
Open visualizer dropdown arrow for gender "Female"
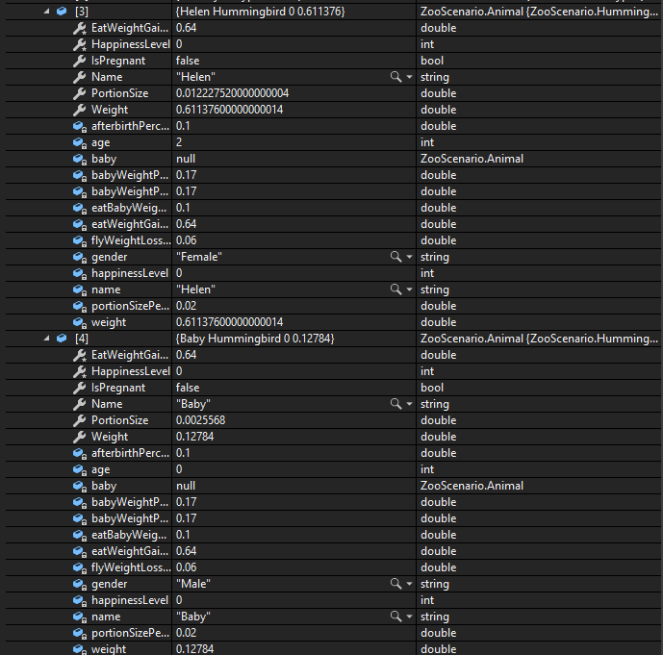coord(409,257)
